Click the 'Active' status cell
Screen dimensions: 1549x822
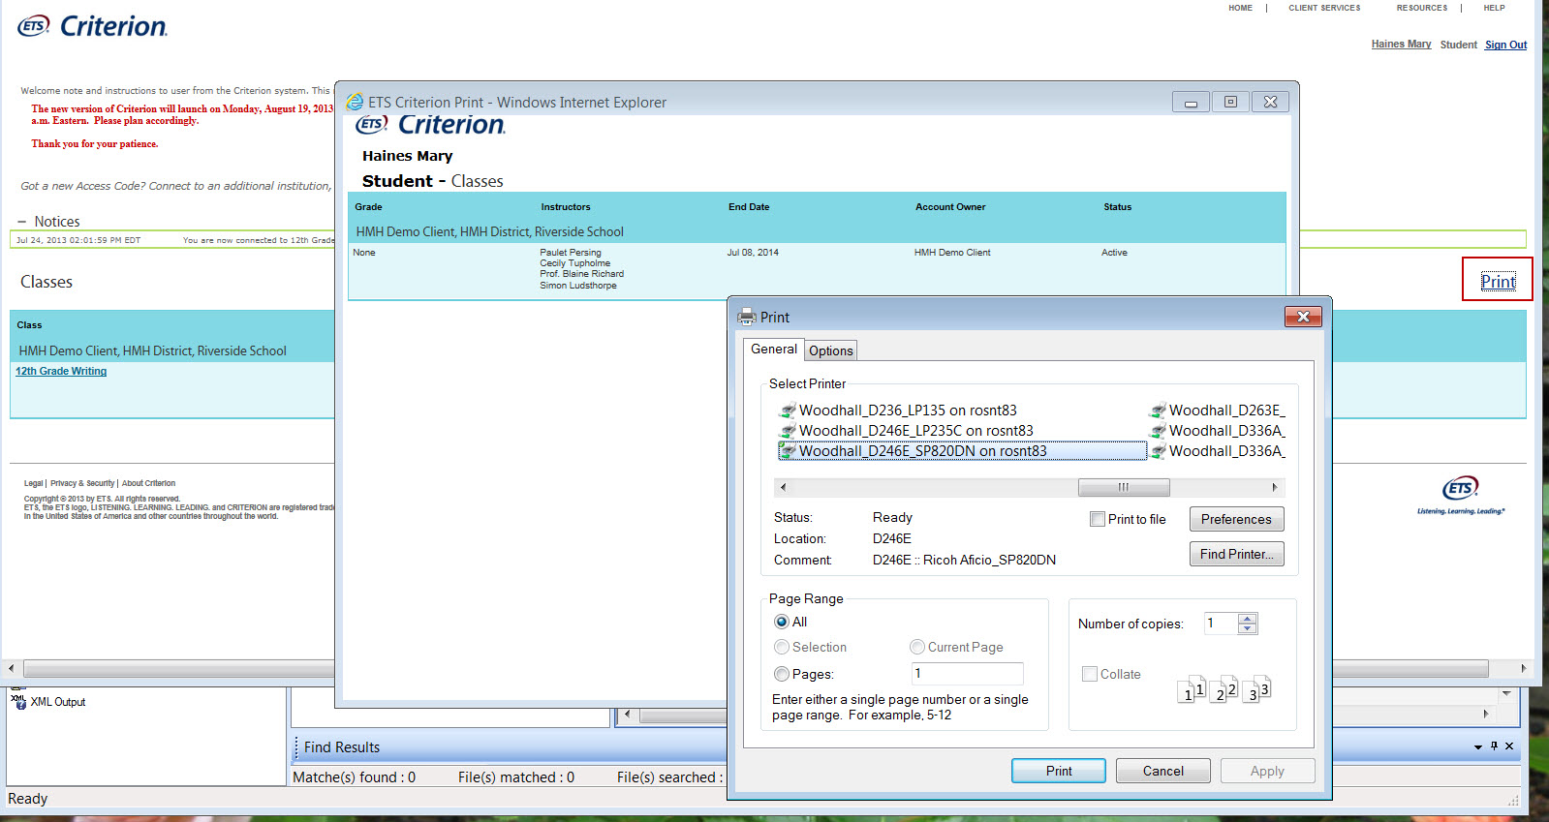point(1114,253)
